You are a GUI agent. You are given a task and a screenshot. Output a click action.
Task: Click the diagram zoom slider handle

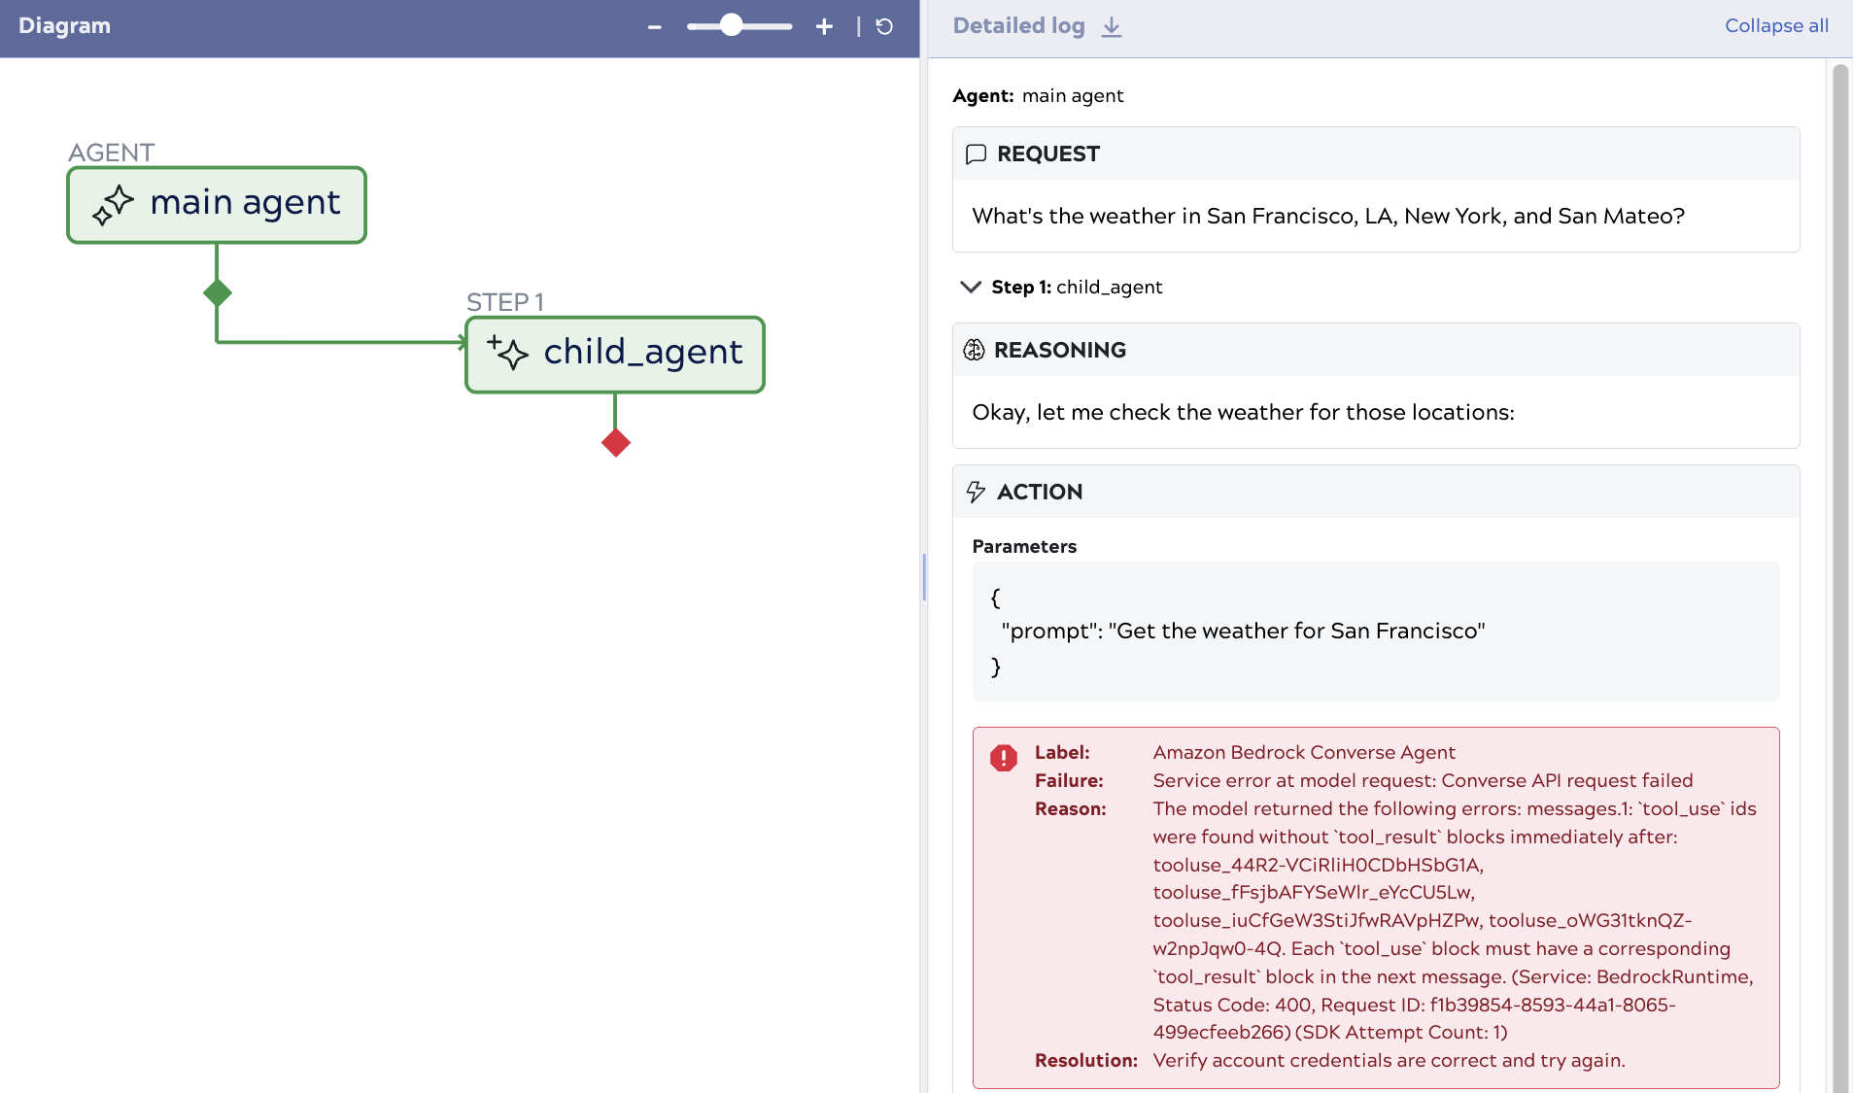[x=731, y=26]
